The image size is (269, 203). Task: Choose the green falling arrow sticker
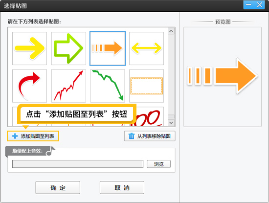click(108, 86)
